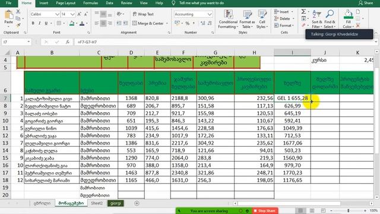This screenshot has height=214, width=380.
Task: Open the Font Color dropdown arrow
Action: tap(87, 23)
